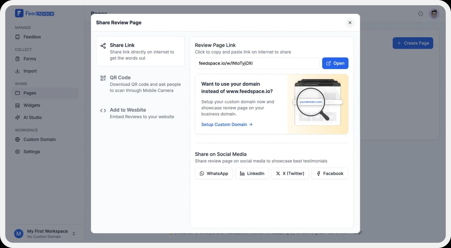Switch to the Share Link tab
Image resolution: width=451 pixels, height=248 pixels.
(140, 51)
